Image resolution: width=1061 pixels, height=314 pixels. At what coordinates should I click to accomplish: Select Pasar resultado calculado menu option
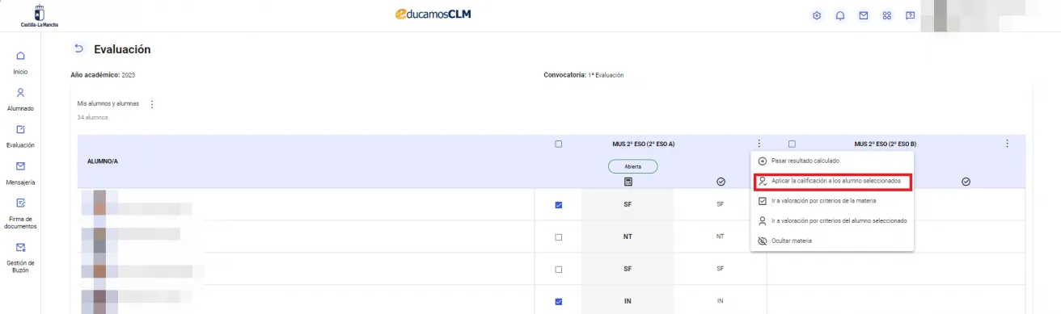(x=832, y=161)
